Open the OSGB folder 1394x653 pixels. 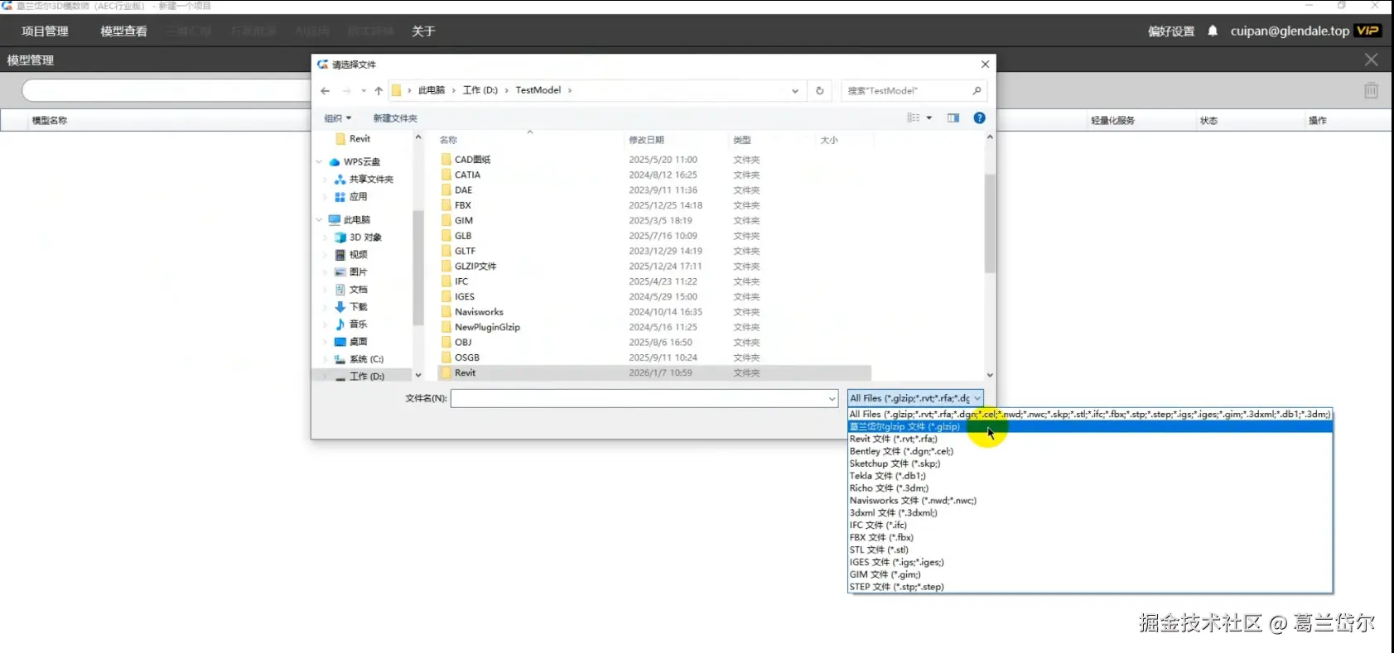point(467,358)
